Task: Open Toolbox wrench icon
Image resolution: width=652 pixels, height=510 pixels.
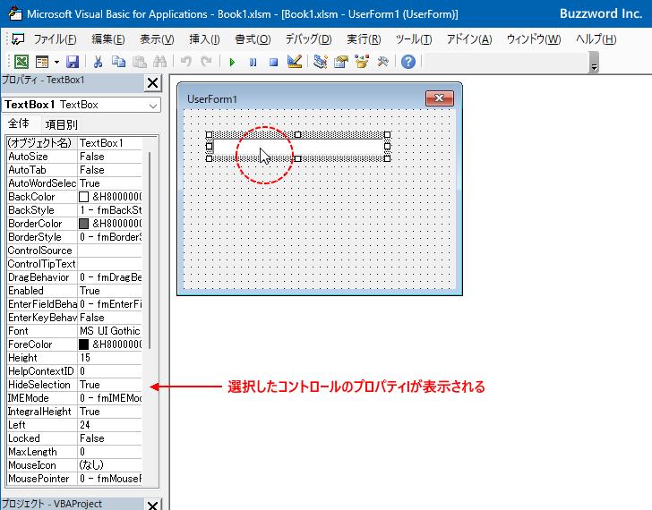Action: point(382,62)
